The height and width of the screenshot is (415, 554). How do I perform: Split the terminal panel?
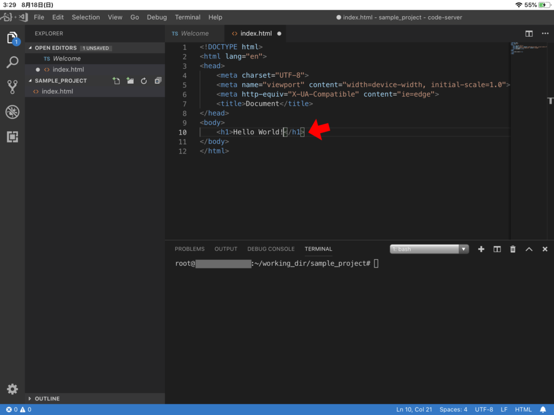(x=497, y=249)
